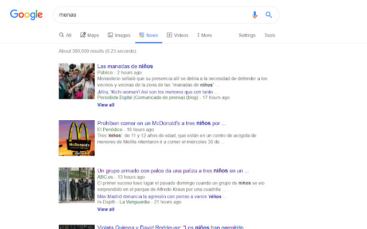Image resolution: width=367 pixels, height=229 pixels.
Task: Click 'View all' under the Público story
Action: click(106, 105)
